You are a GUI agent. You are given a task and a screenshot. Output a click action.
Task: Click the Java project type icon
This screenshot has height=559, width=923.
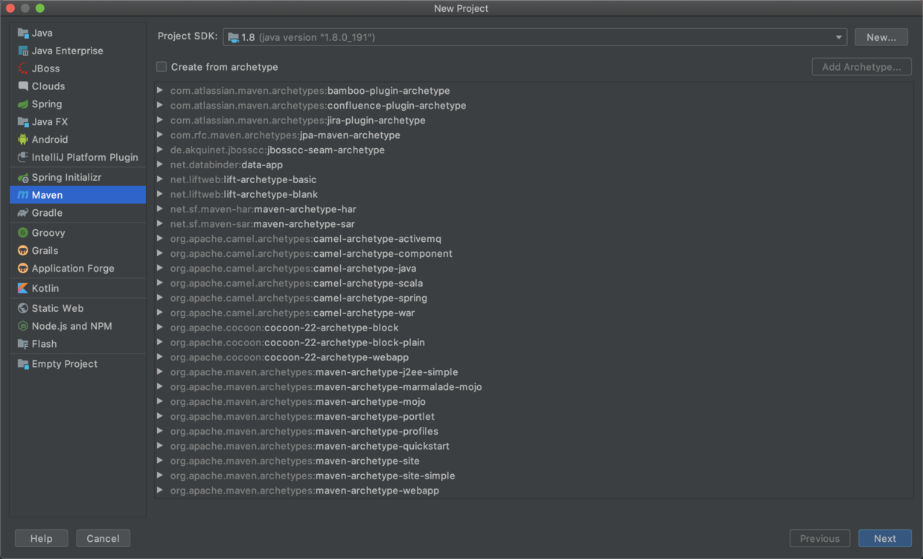tap(23, 33)
